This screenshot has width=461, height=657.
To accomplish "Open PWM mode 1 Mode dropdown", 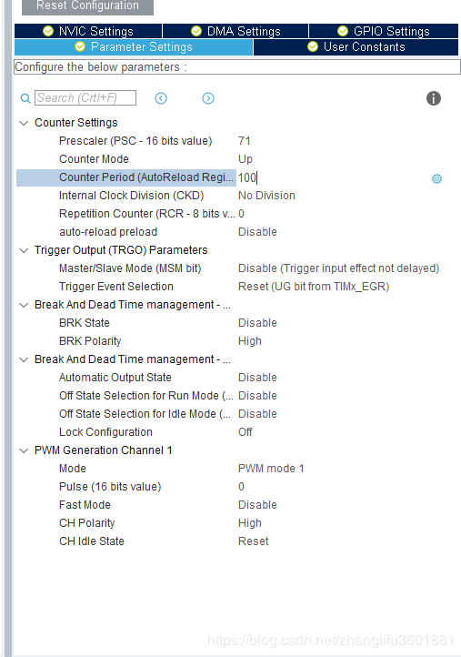I will pos(271,469).
